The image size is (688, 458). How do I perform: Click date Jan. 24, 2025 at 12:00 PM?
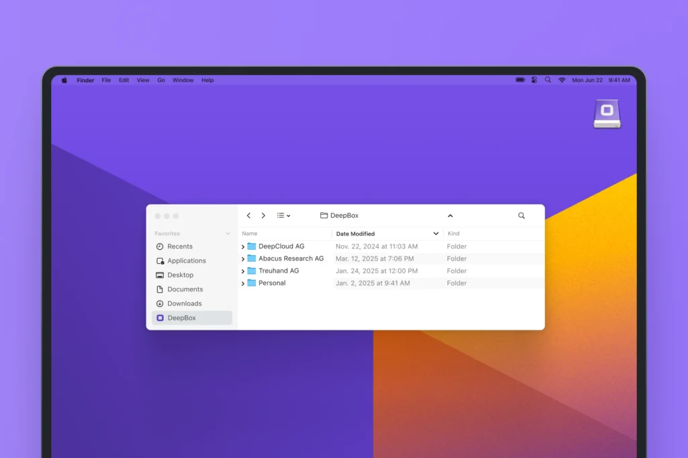coord(376,271)
